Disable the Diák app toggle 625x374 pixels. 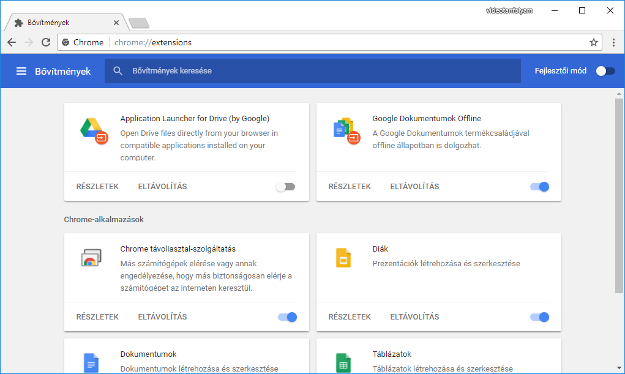point(540,317)
